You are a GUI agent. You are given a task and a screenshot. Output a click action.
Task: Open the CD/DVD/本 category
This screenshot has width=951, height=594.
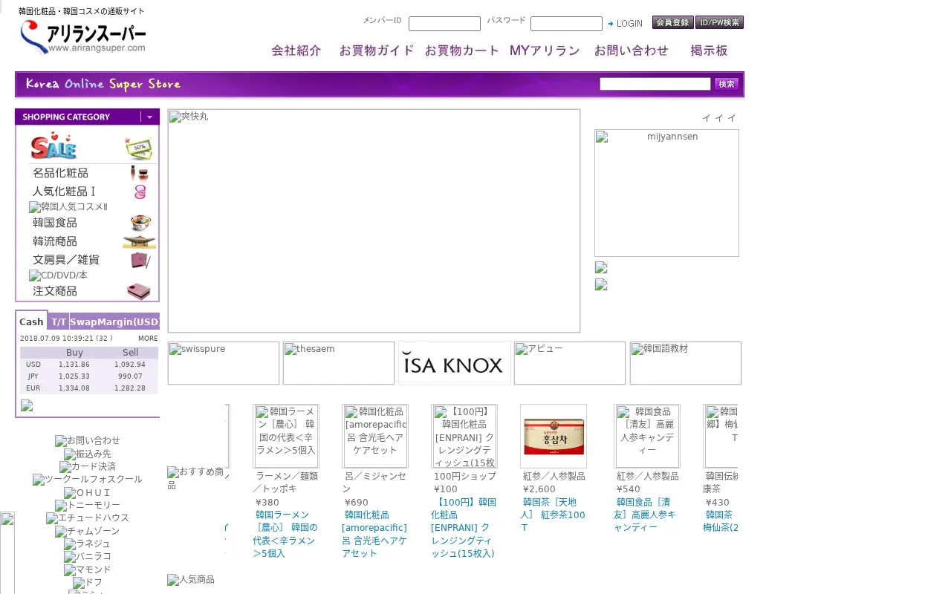click(59, 275)
